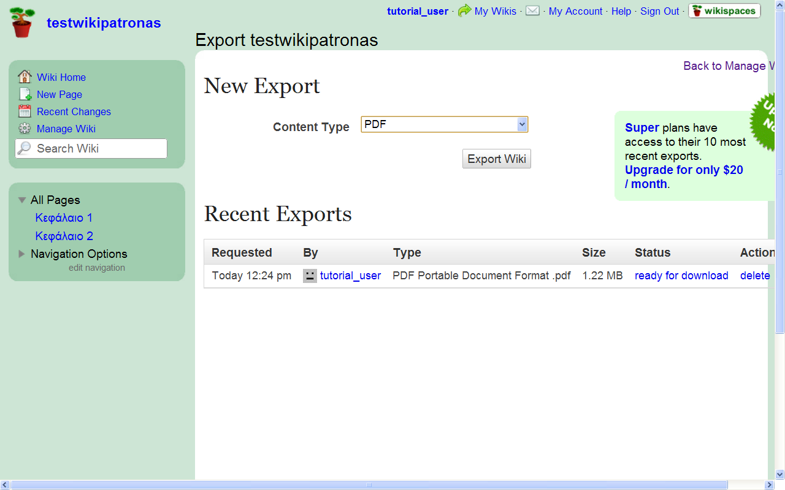Expand the Navigation Options section
The image size is (785, 490).
[x=22, y=254]
